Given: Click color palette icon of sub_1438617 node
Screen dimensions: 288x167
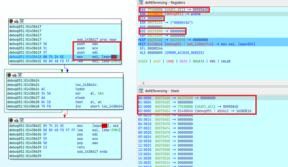Looking at the screenshot, I should coord(11,21).
